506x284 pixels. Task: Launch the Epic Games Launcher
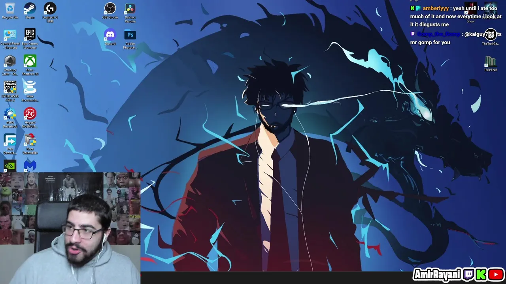tap(30, 39)
